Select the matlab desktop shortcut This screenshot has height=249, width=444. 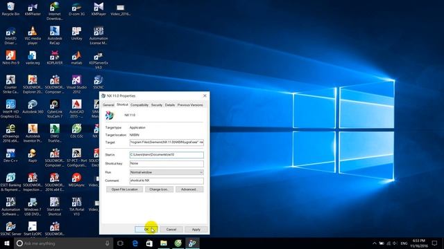pos(76,57)
